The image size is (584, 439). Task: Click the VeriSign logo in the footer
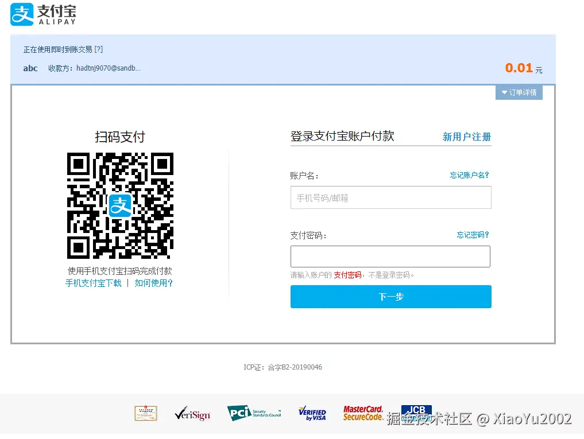192,413
